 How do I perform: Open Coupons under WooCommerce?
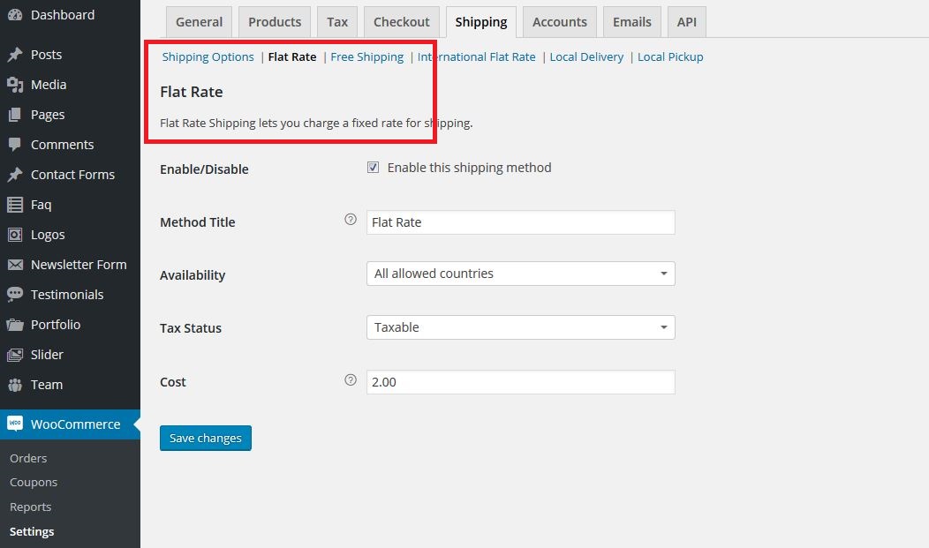tap(34, 483)
